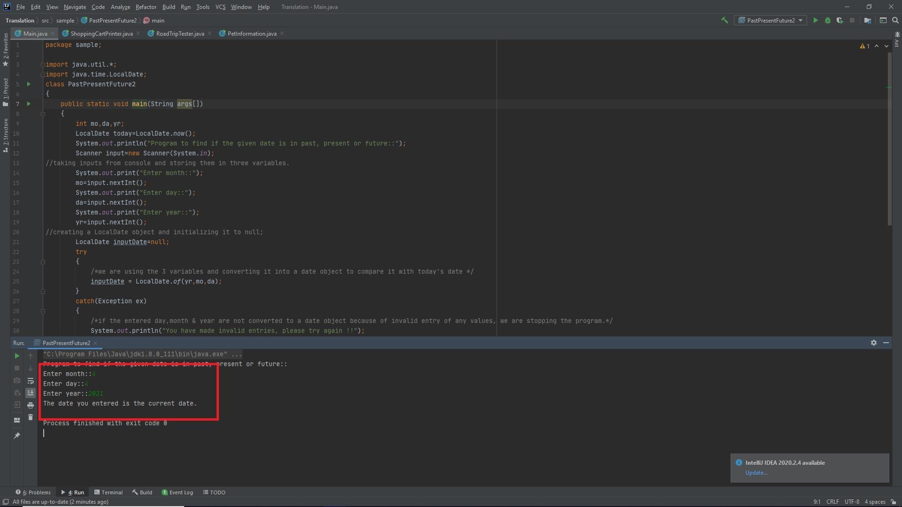This screenshot has width=902, height=507.
Task: Switch to the RoadTripTester.java tab
Action: (x=179, y=34)
